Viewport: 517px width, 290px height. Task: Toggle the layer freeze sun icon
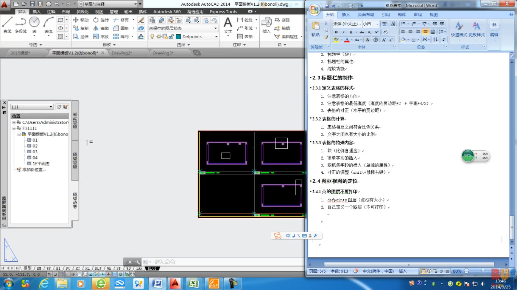159,37
